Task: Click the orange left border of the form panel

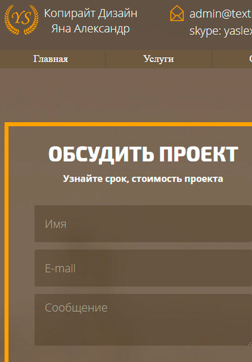Action: [6, 243]
